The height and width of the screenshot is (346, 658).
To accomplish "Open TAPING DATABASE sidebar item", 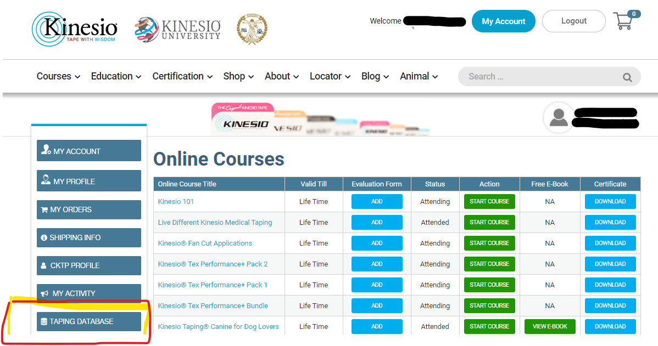I will [x=89, y=321].
